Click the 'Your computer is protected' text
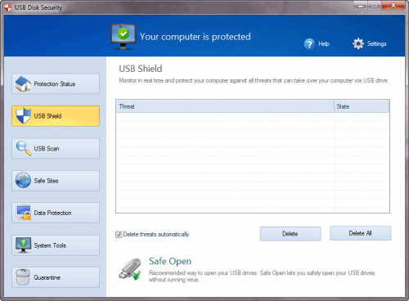409x301 pixels. 196,37
